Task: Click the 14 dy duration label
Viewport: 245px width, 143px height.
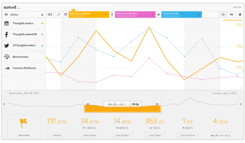Action: click(135, 104)
